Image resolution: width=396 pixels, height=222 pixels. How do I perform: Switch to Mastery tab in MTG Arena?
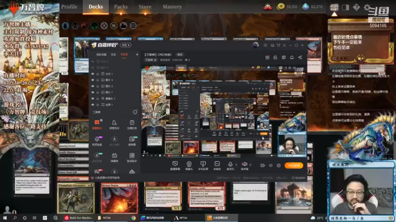pyautogui.click(x=172, y=7)
